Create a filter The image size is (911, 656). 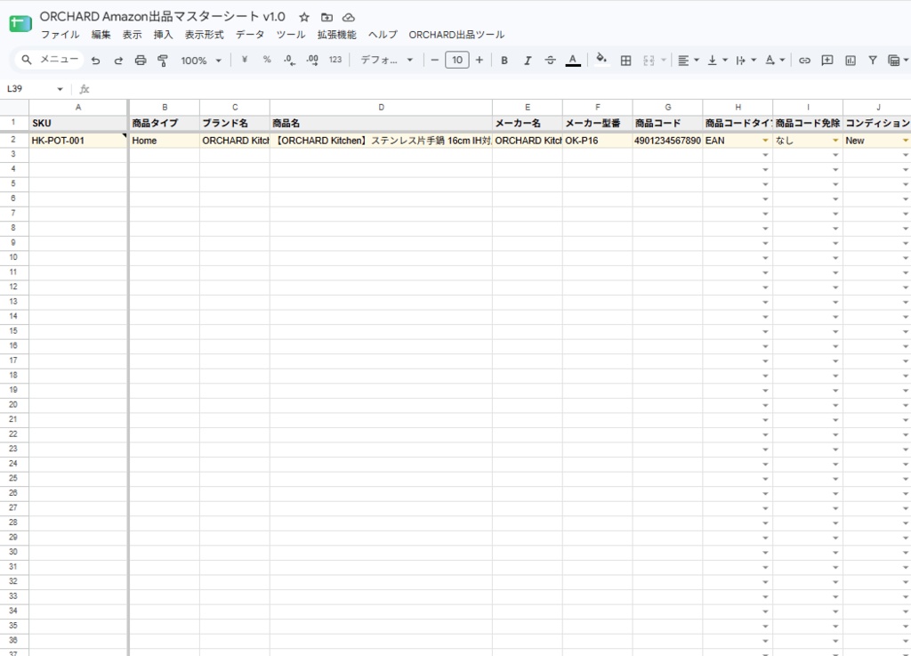tap(873, 60)
